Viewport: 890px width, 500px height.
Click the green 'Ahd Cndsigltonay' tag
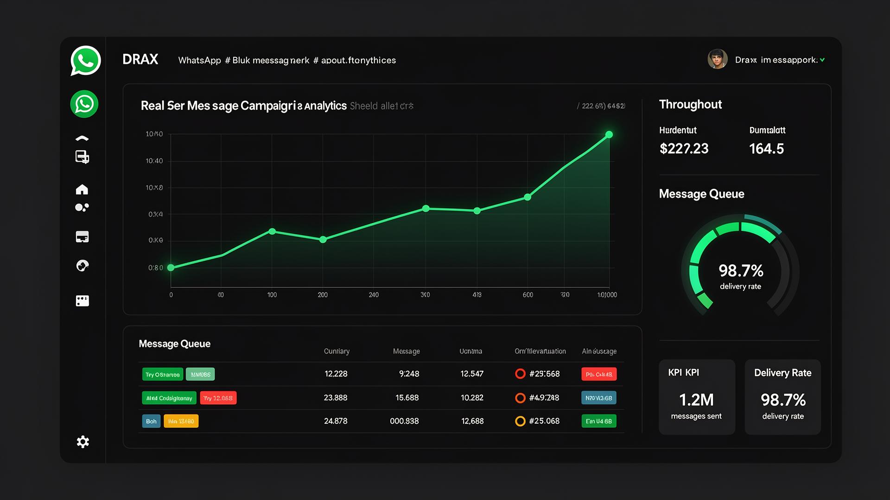pyautogui.click(x=169, y=398)
